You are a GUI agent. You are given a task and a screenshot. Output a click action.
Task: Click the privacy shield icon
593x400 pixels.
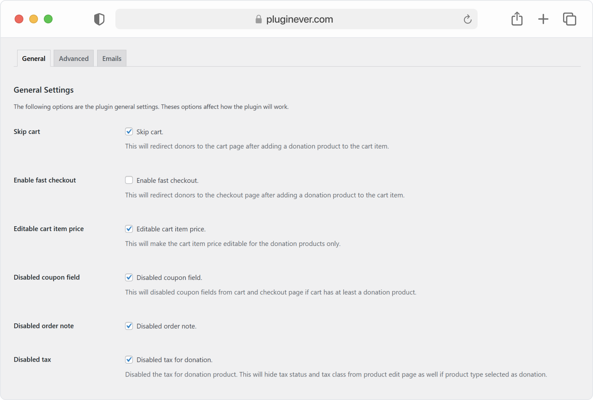[99, 19]
